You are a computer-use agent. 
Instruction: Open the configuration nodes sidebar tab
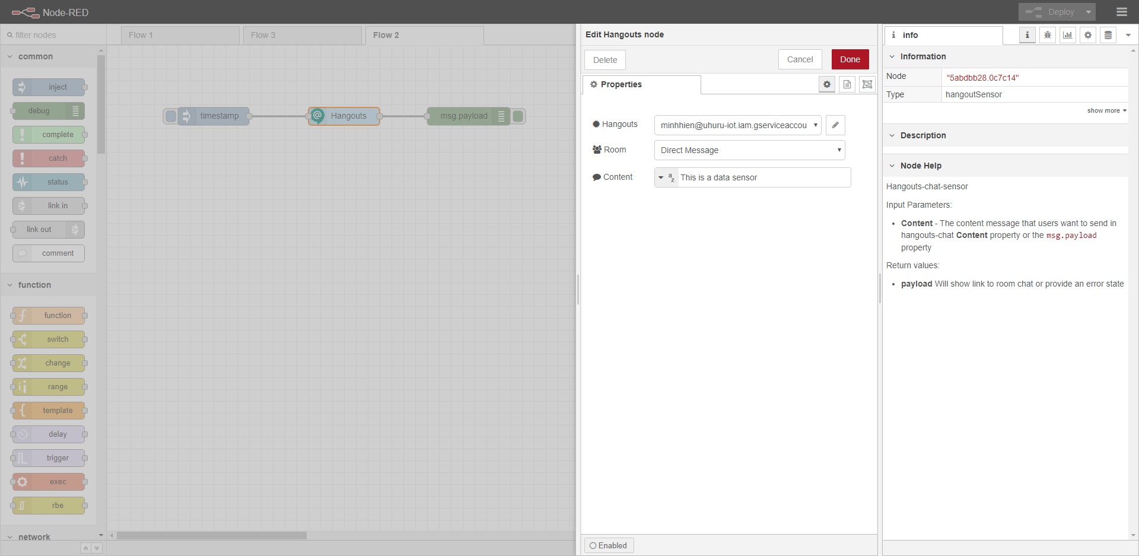tap(1088, 35)
